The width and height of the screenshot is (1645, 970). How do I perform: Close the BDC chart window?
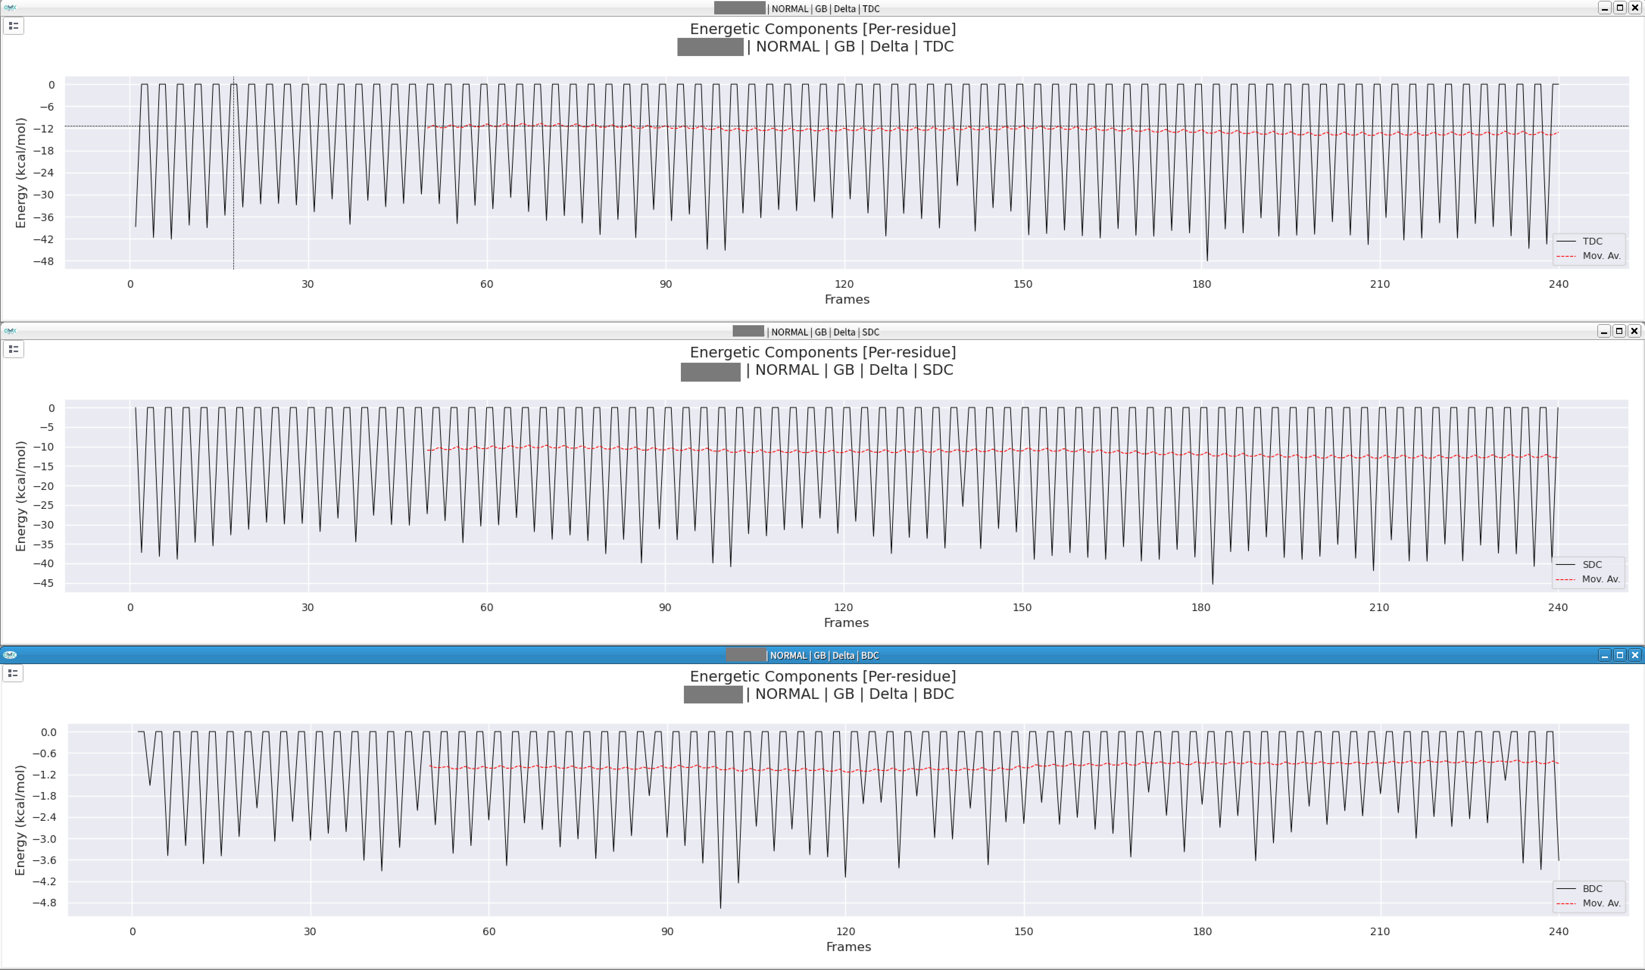(1635, 655)
